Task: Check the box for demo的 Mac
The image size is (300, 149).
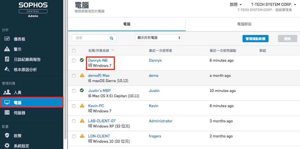Action: point(74,76)
